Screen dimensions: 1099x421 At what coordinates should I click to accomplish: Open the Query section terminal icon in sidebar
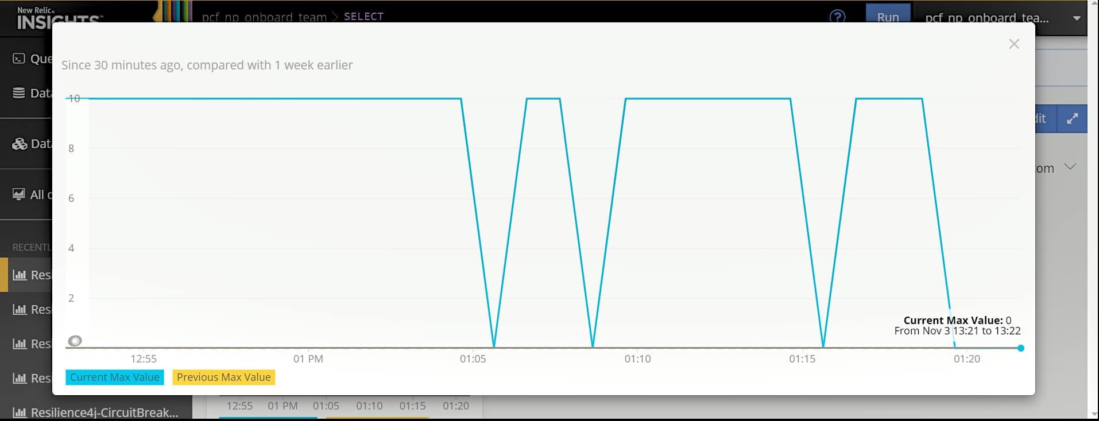tap(19, 59)
